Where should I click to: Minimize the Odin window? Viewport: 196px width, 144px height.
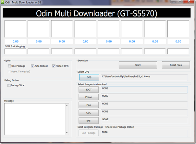click(174, 2)
